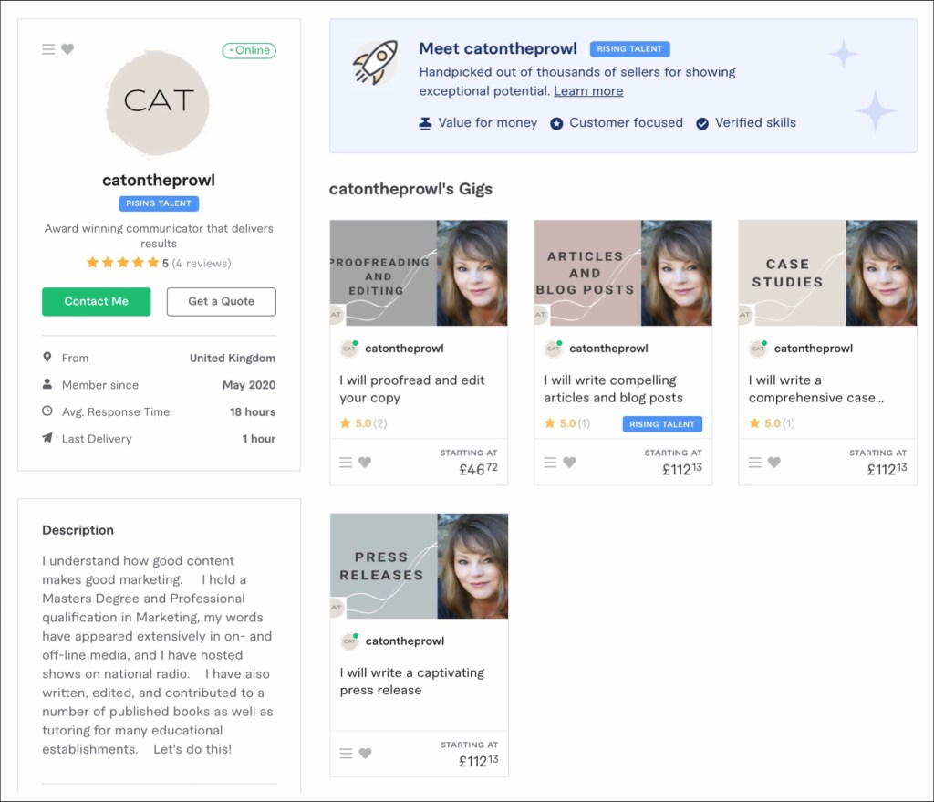Viewport: 934px width, 802px height.
Task: Favorite the articles and blog posts gig
Action: pyautogui.click(x=569, y=463)
